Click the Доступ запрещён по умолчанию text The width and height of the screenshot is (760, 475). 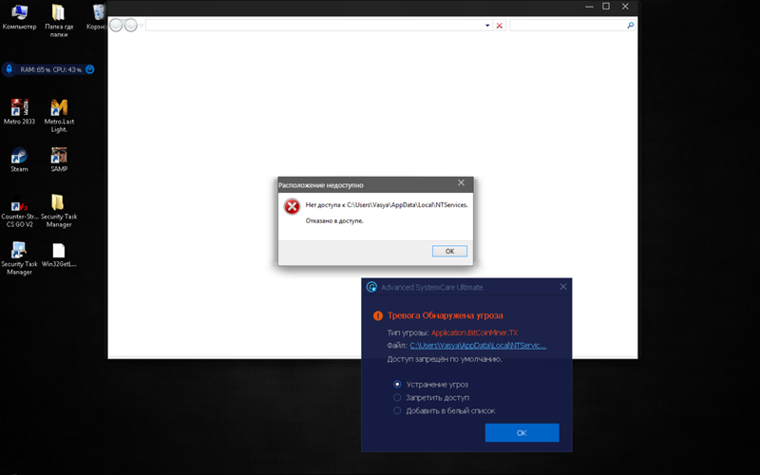coord(445,359)
